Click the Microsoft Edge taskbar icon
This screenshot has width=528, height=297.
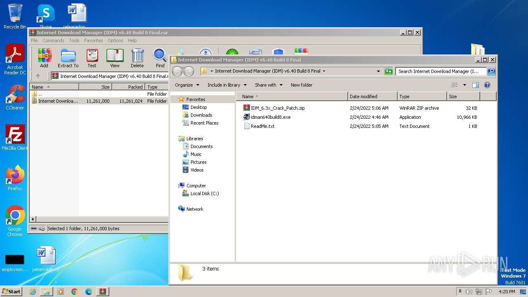(x=88, y=292)
